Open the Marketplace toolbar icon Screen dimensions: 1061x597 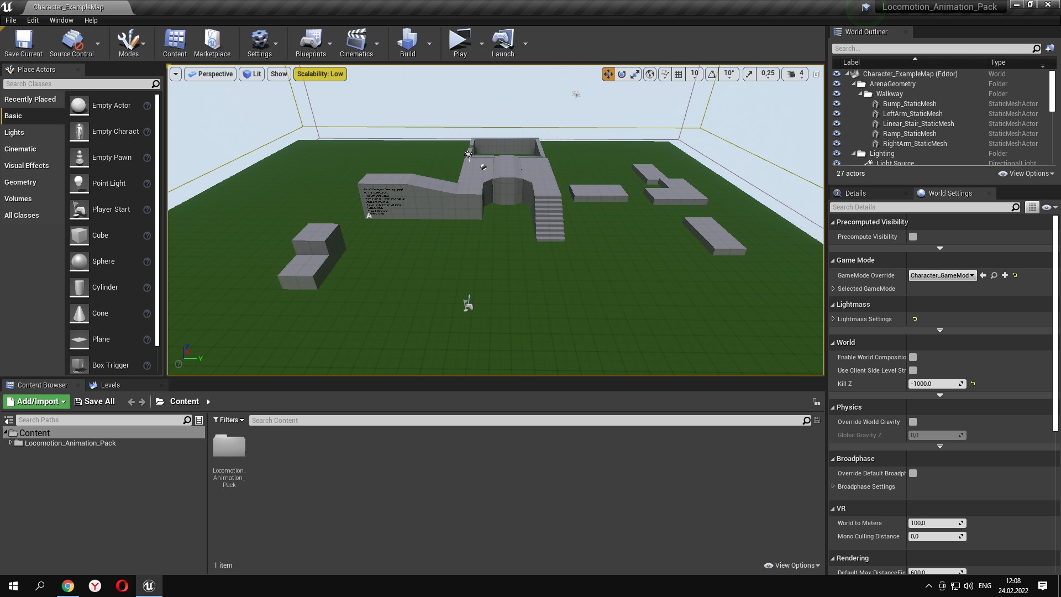(x=212, y=43)
